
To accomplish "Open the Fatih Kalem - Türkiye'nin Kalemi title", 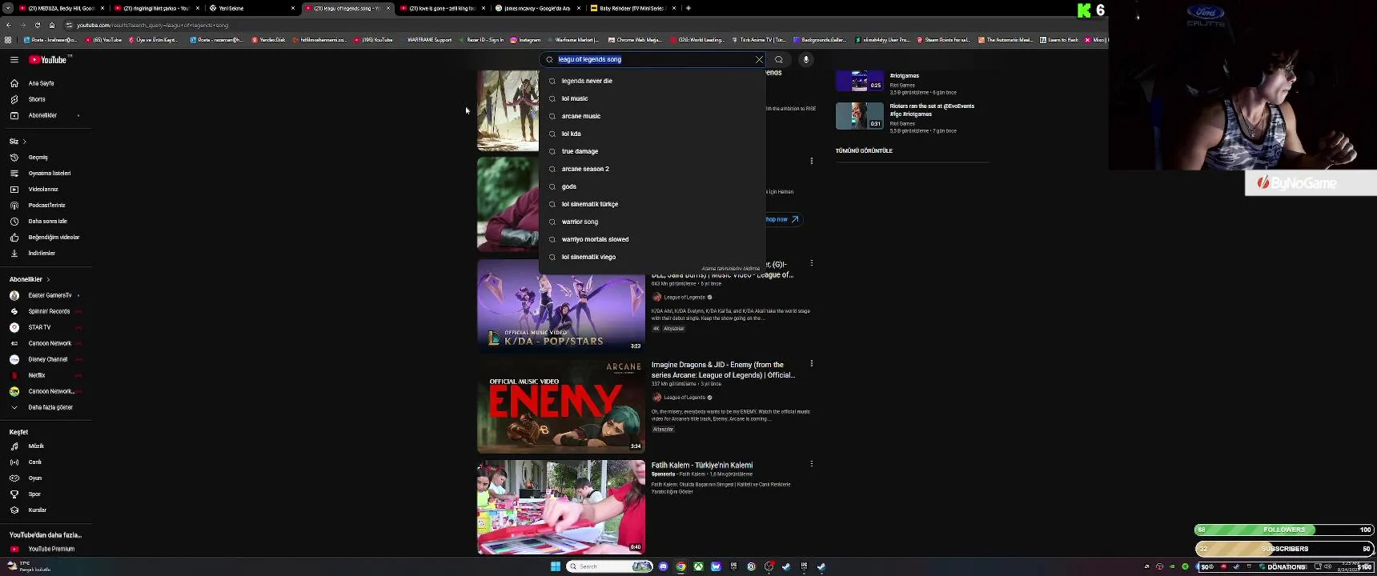I will click(x=702, y=465).
